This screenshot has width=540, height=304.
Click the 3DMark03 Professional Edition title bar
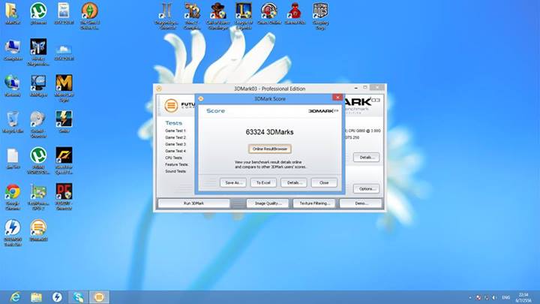270,89
